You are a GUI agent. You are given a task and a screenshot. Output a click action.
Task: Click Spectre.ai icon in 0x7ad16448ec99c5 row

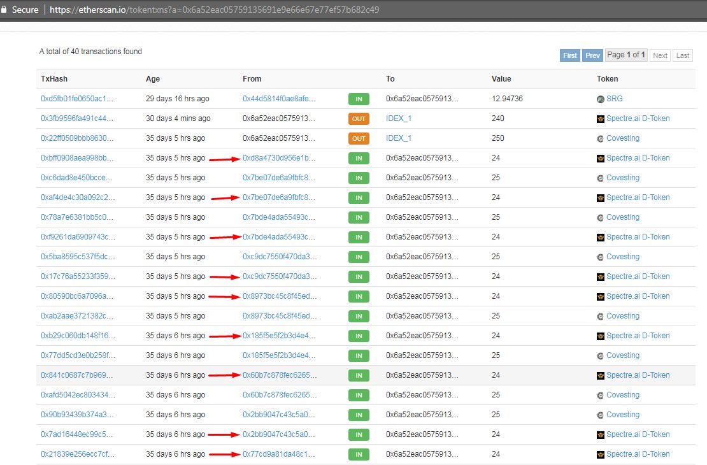pos(600,435)
